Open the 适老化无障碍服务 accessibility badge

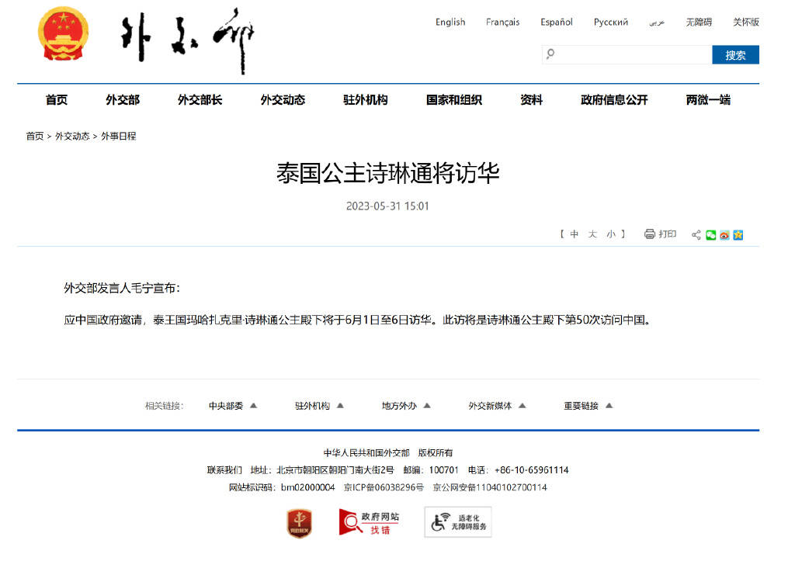458,522
